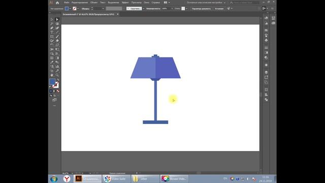Select the Rectangle tool
Viewport: 325px width, 183px height.
[52, 37]
